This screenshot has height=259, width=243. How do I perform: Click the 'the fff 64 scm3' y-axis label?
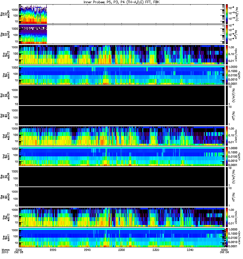(x=5, y=197)
